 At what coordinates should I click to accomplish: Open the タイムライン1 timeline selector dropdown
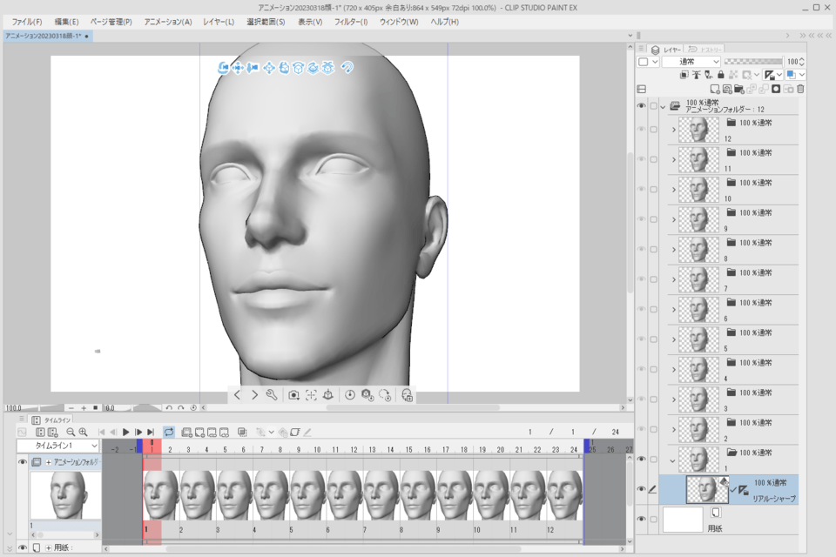click(58, 446)
